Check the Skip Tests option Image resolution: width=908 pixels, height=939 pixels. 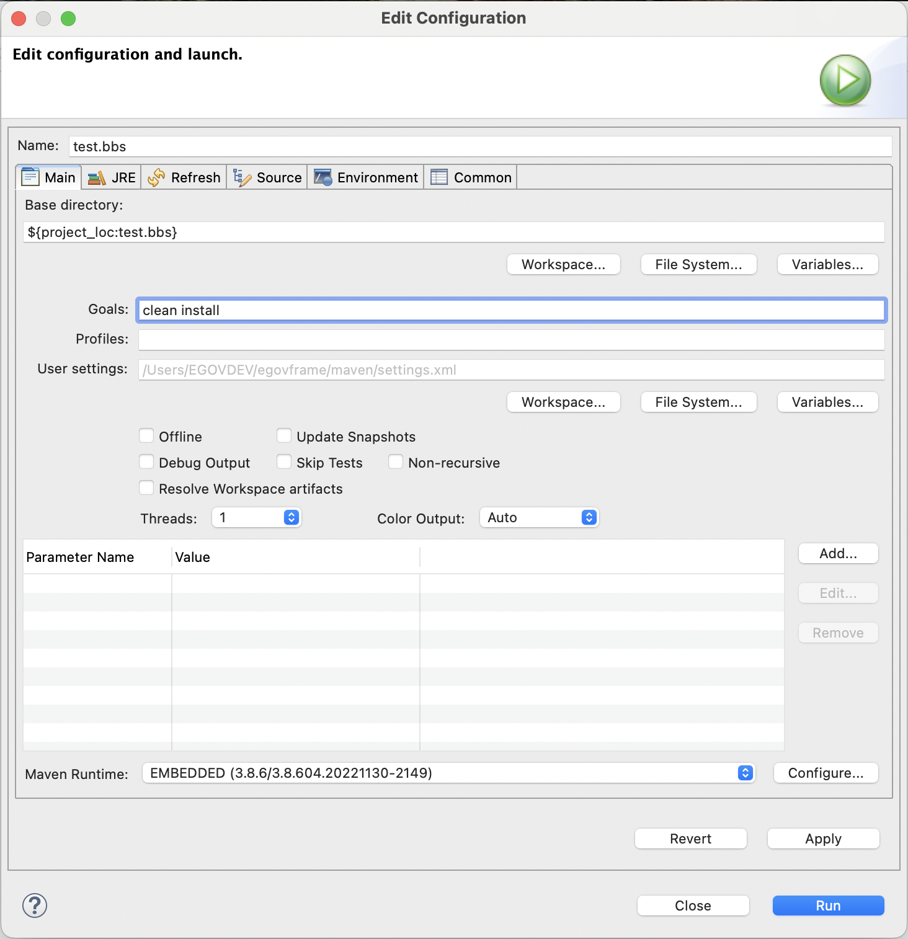coord(284,462)
